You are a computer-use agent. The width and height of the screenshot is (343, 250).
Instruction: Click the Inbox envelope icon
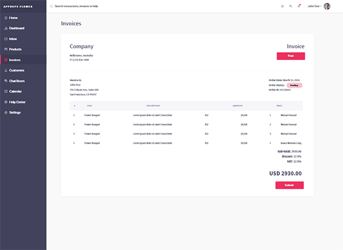pyautogui.click(x=6, y=39)
